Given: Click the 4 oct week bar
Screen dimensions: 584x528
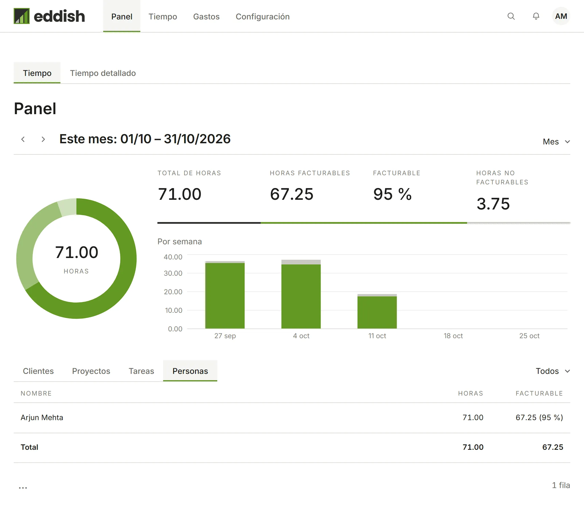Looking at the screenshot, I should (301, 294).
